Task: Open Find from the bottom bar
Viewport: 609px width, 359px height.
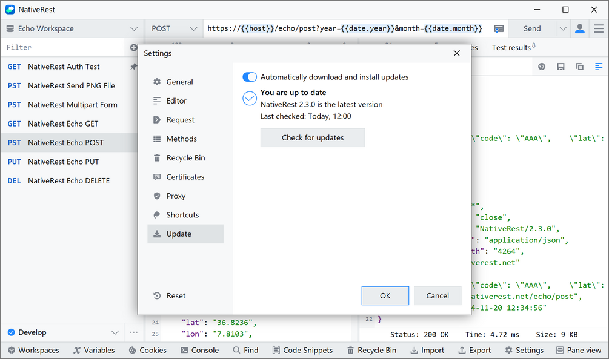Action: point(245,351)
